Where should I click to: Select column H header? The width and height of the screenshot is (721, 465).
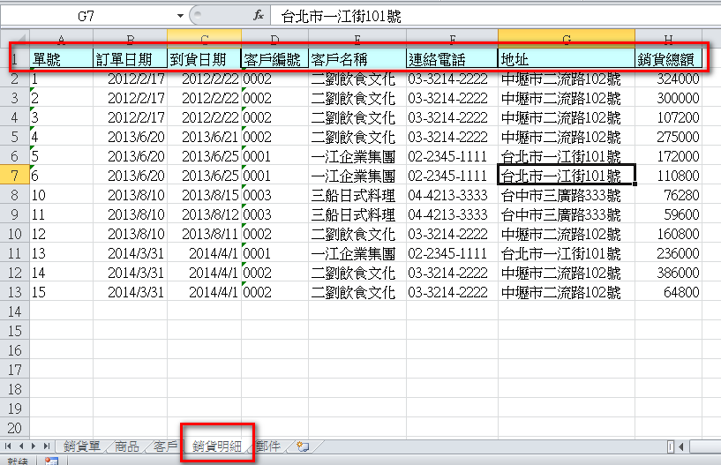[668, 39]
